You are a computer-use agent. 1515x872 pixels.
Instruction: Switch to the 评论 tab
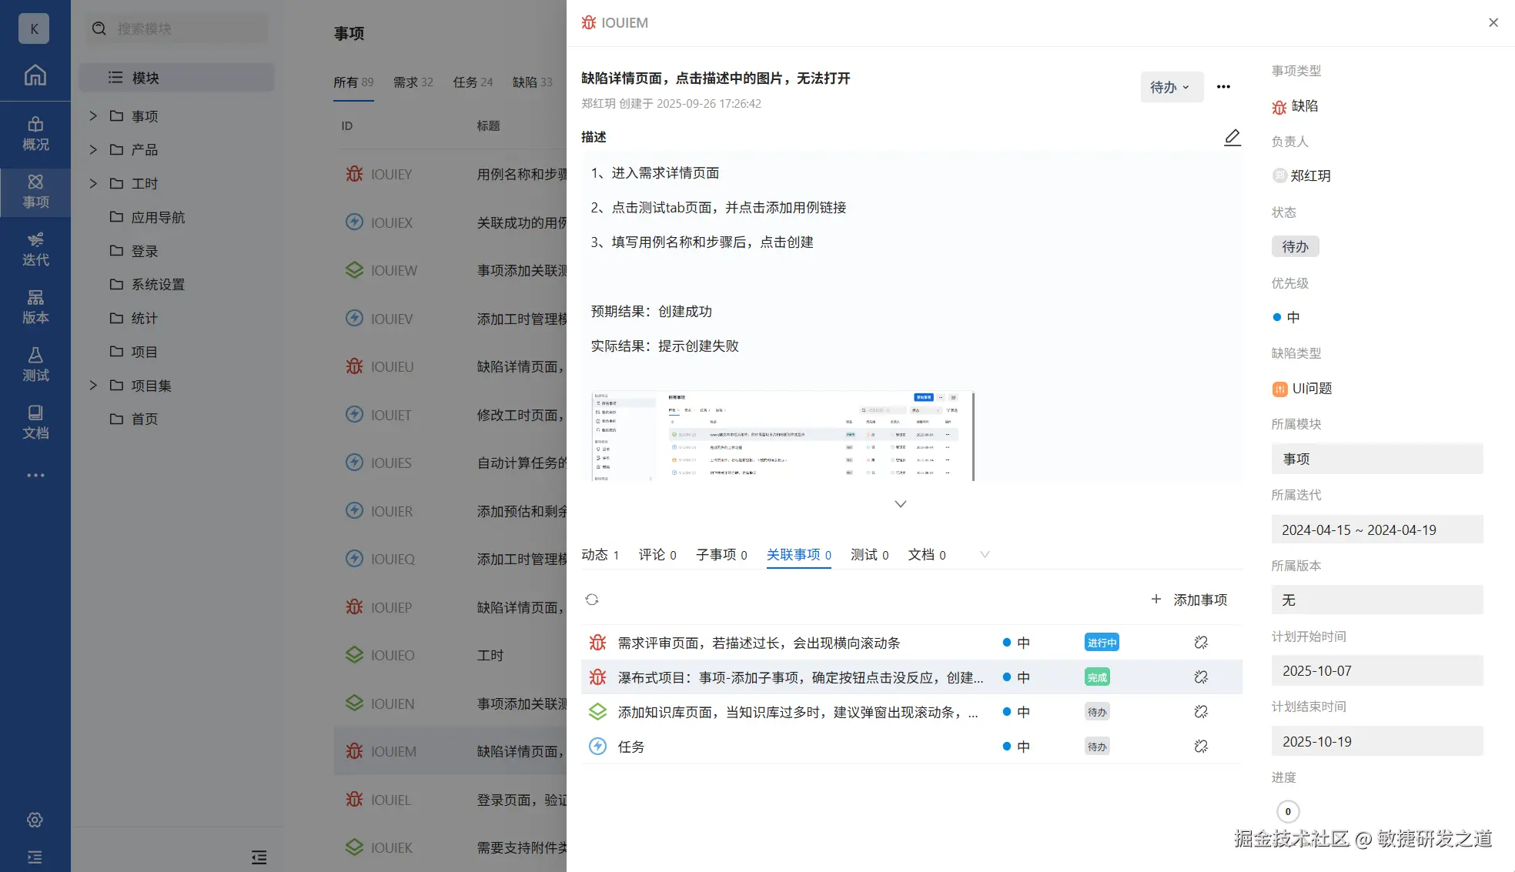point(657,555)
